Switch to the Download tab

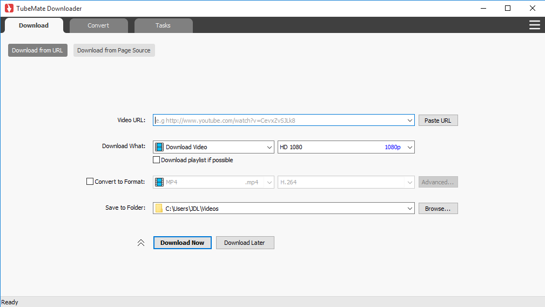(33, 25)
